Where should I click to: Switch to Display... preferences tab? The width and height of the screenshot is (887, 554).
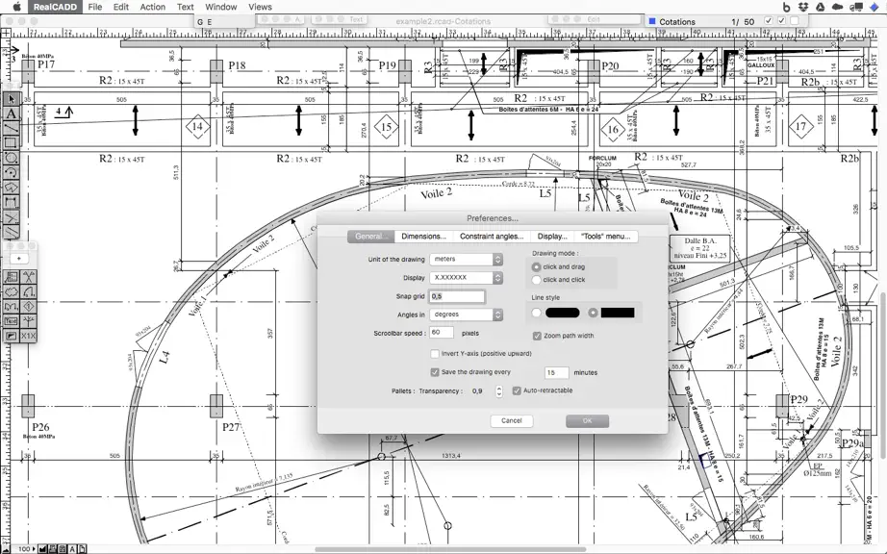pos(552,237)
